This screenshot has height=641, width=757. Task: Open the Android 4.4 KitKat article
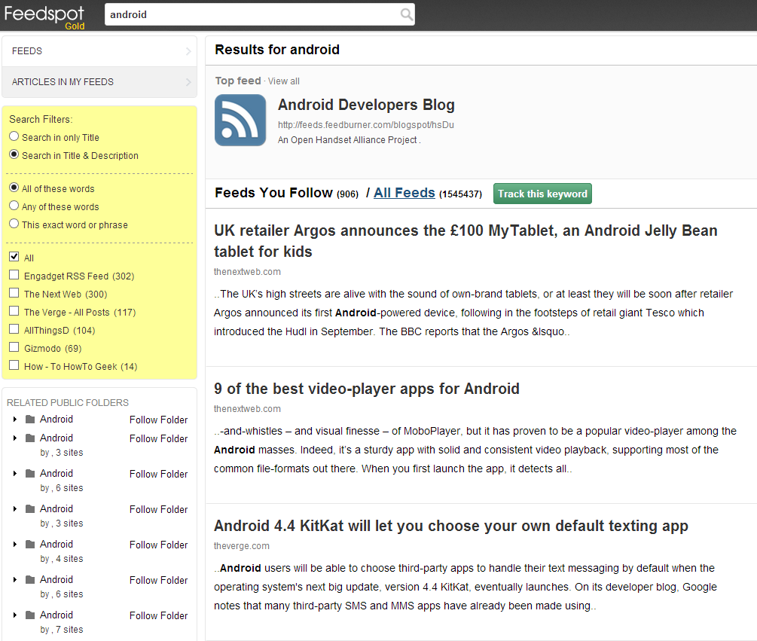point(450,526)
